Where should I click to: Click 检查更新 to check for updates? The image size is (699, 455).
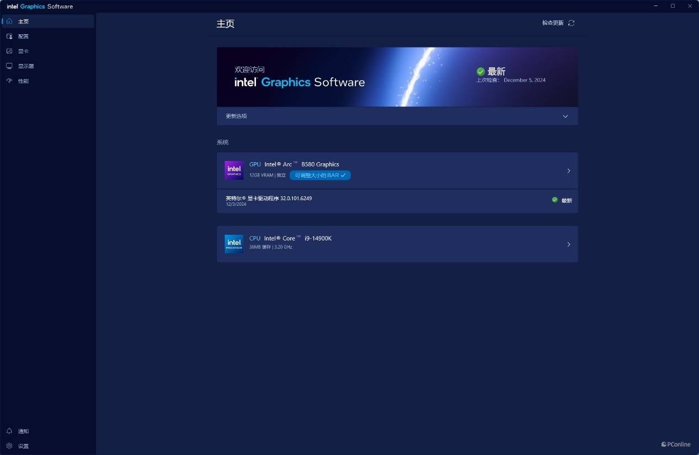pyautogui.click(x=553, y=23)
